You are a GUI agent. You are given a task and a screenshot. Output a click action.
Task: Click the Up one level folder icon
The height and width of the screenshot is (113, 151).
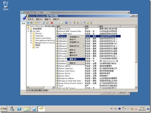pos(36,23)
